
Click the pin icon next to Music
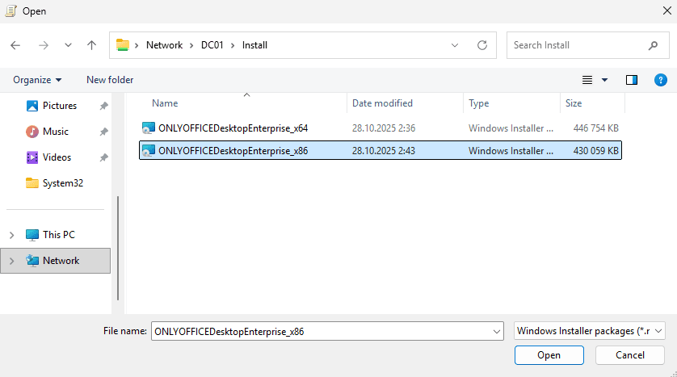103,132
